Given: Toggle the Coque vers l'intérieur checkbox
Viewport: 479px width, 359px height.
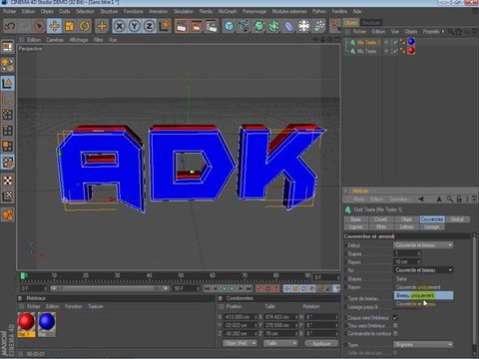Looking at the screenshot, I should click(x=395, y=317).
